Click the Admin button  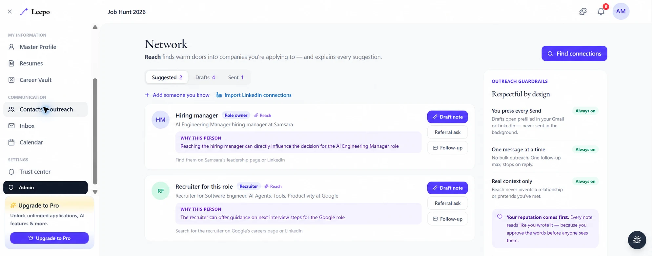(46, 187)
